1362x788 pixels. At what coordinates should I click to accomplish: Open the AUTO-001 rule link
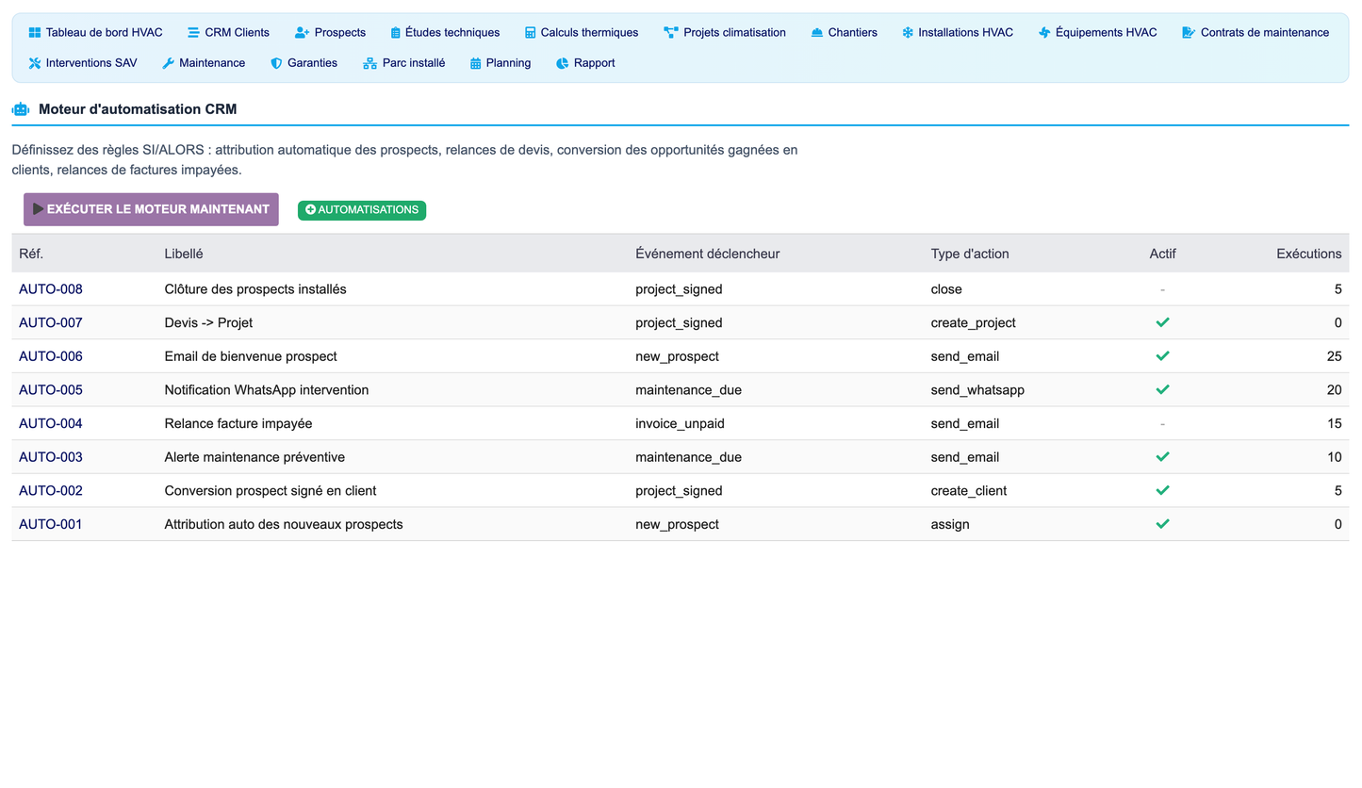click(51, 524)
